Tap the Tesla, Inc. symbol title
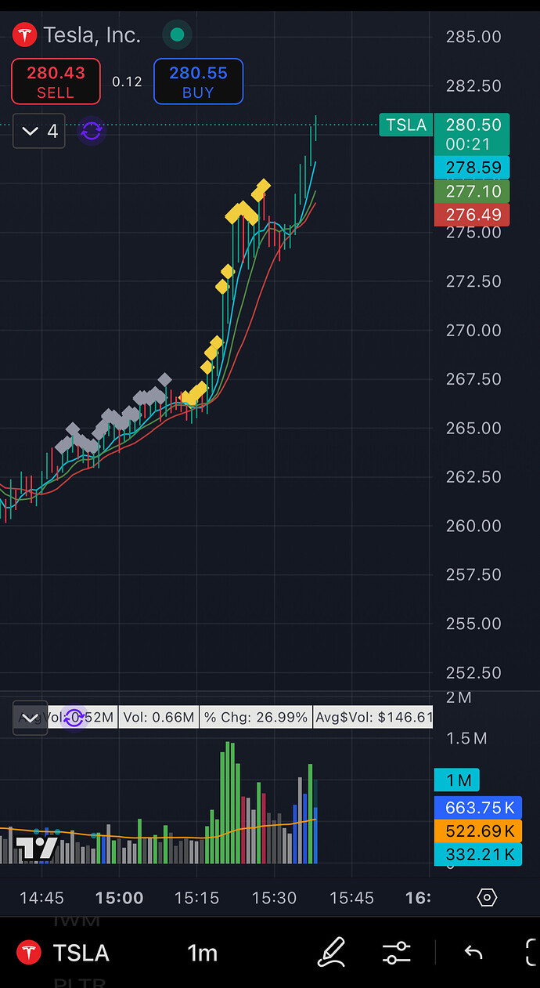 (92, 35)
